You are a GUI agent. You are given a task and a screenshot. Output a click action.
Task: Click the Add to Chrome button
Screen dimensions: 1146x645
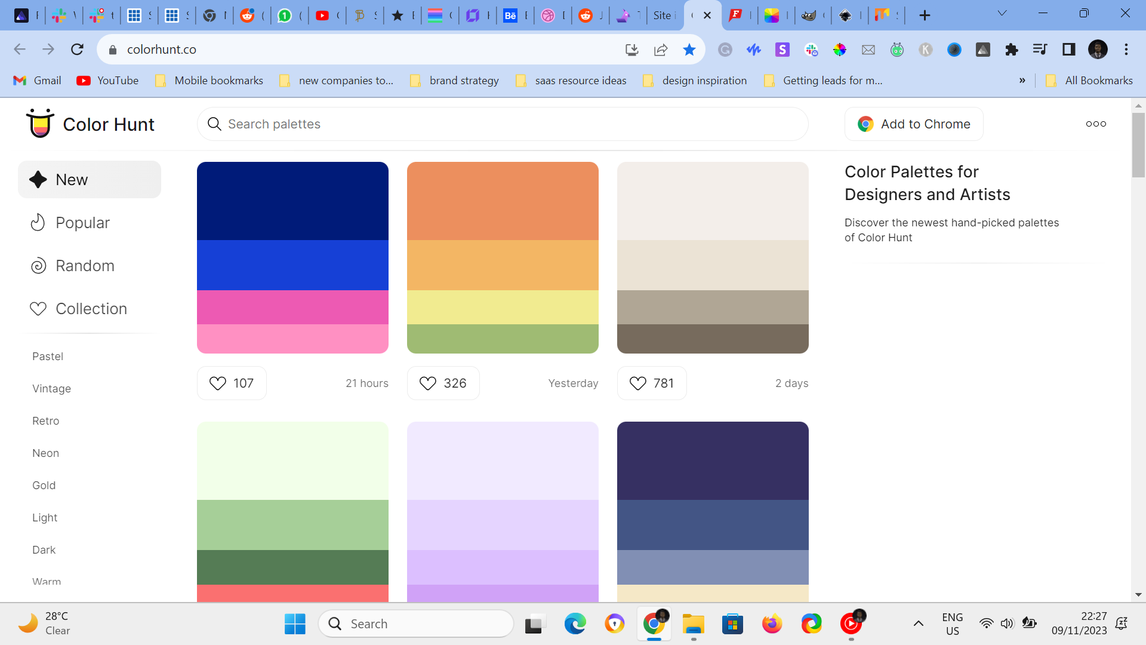point(914,124)
